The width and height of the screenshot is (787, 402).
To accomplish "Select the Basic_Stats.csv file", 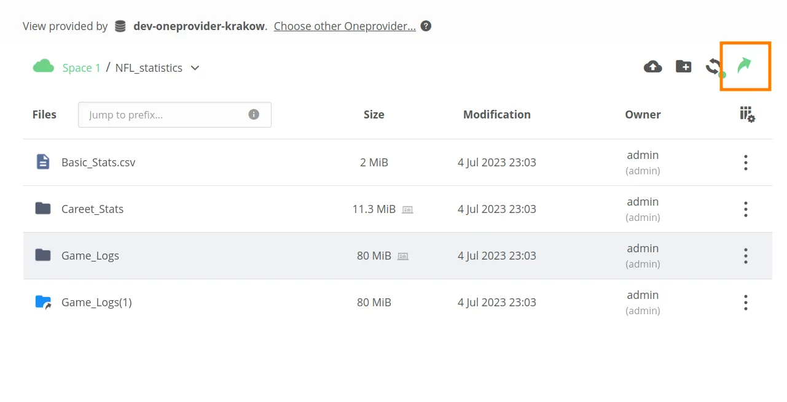I will pos(98,163).
